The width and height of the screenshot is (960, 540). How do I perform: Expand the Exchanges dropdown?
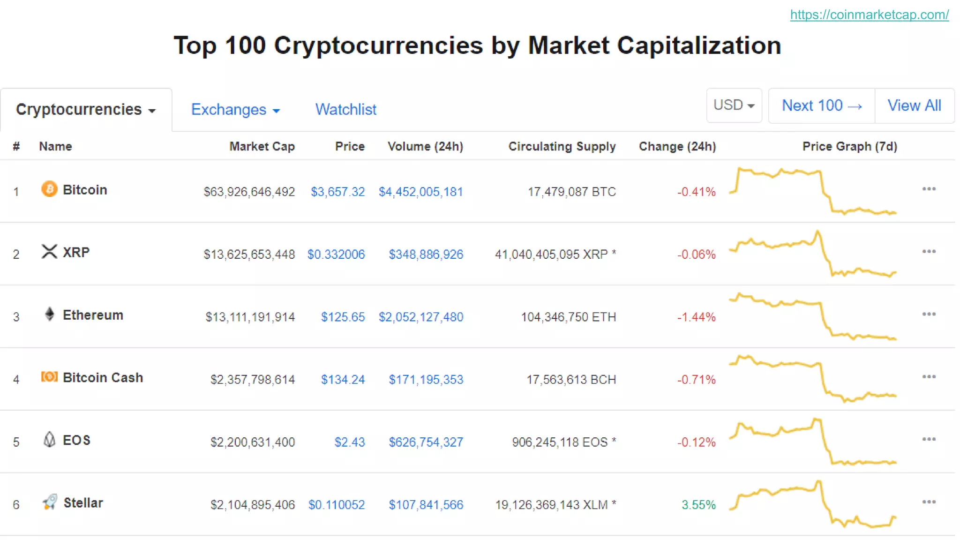tap(235, 110)
